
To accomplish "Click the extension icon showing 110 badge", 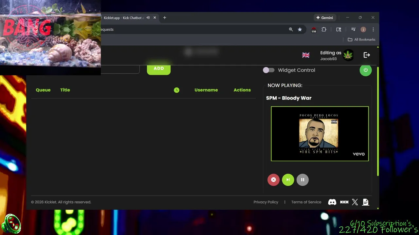I will [x=314, y=30].
